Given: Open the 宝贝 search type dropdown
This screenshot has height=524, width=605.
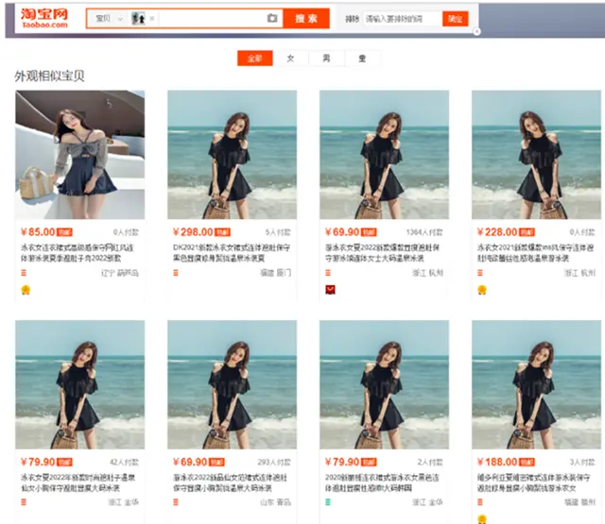Looking at the screenshot, I should click(x=108, y=19).
